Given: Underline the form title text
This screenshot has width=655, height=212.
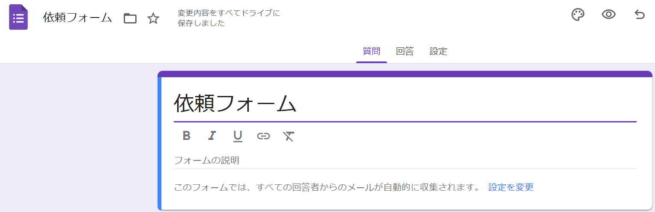Looking at the screenshot, I should pyautogui.click(x=238, y=136).
